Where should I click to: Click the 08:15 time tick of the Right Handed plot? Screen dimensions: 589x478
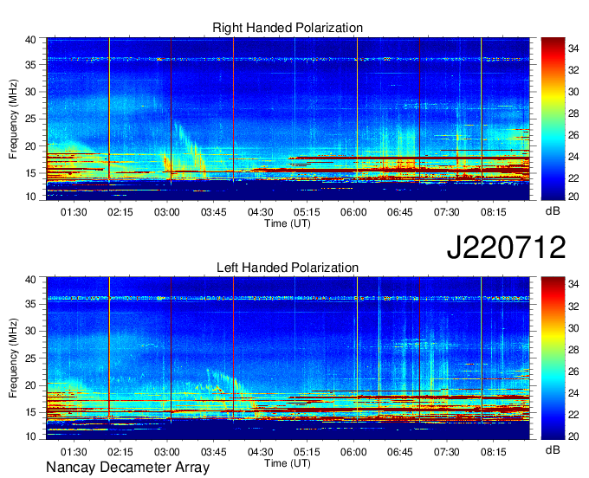(494, 212)
